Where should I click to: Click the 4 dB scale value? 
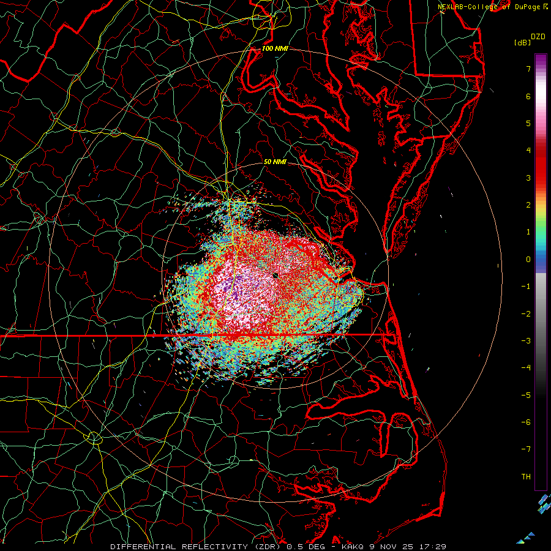(528, 151)
